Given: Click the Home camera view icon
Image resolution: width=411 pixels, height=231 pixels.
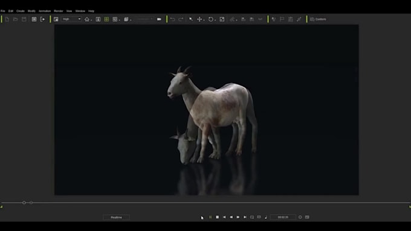Looking at the screenshot, I should (87, 19).
